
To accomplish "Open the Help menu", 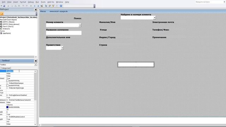I will (67, 2).
